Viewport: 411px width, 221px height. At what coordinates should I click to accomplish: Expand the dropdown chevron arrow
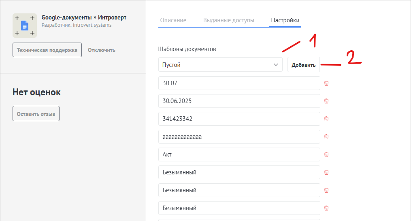[276, 64]
